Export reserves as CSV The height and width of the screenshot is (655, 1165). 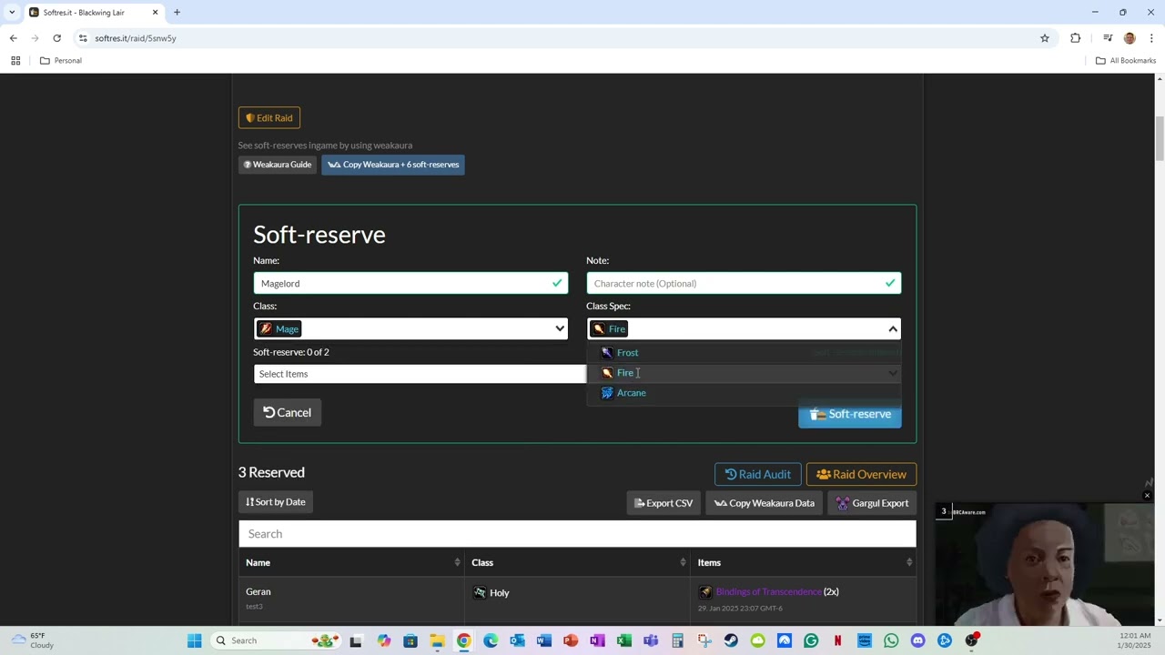click(664, 503)
